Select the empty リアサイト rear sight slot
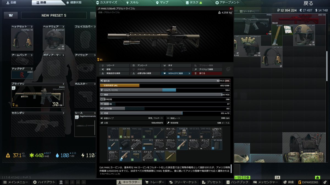 (x=217, y=133)
